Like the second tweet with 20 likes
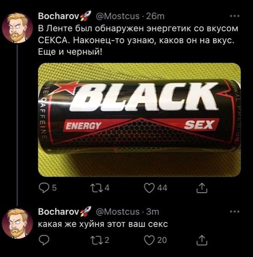The height and width of the screenshot is (257, 253). [149, 240]
